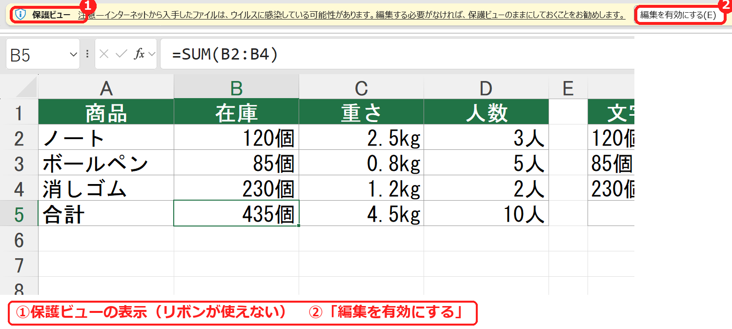Screen dimensions: 732x329
Task: Click the 在庫 header cell
Action: [236, 112]
